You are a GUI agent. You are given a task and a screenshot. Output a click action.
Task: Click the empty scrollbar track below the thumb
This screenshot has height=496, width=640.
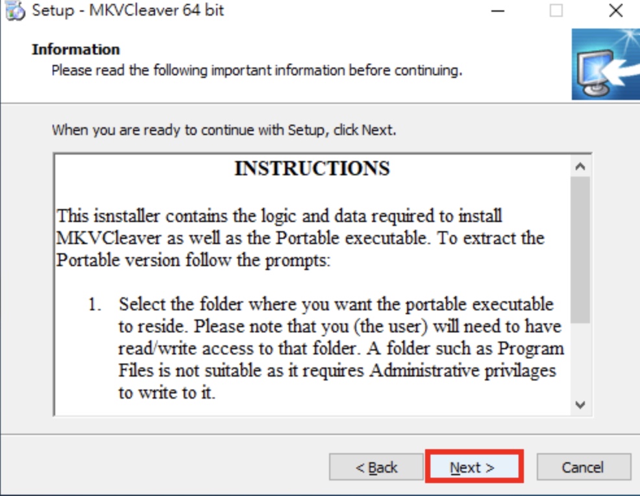(580, 359)
